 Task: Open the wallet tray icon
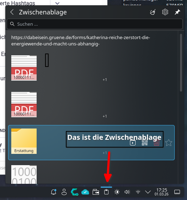[x=96, y=192]
